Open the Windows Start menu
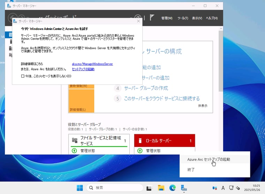Viewport: 265px width, 194px height. (80, 188)
